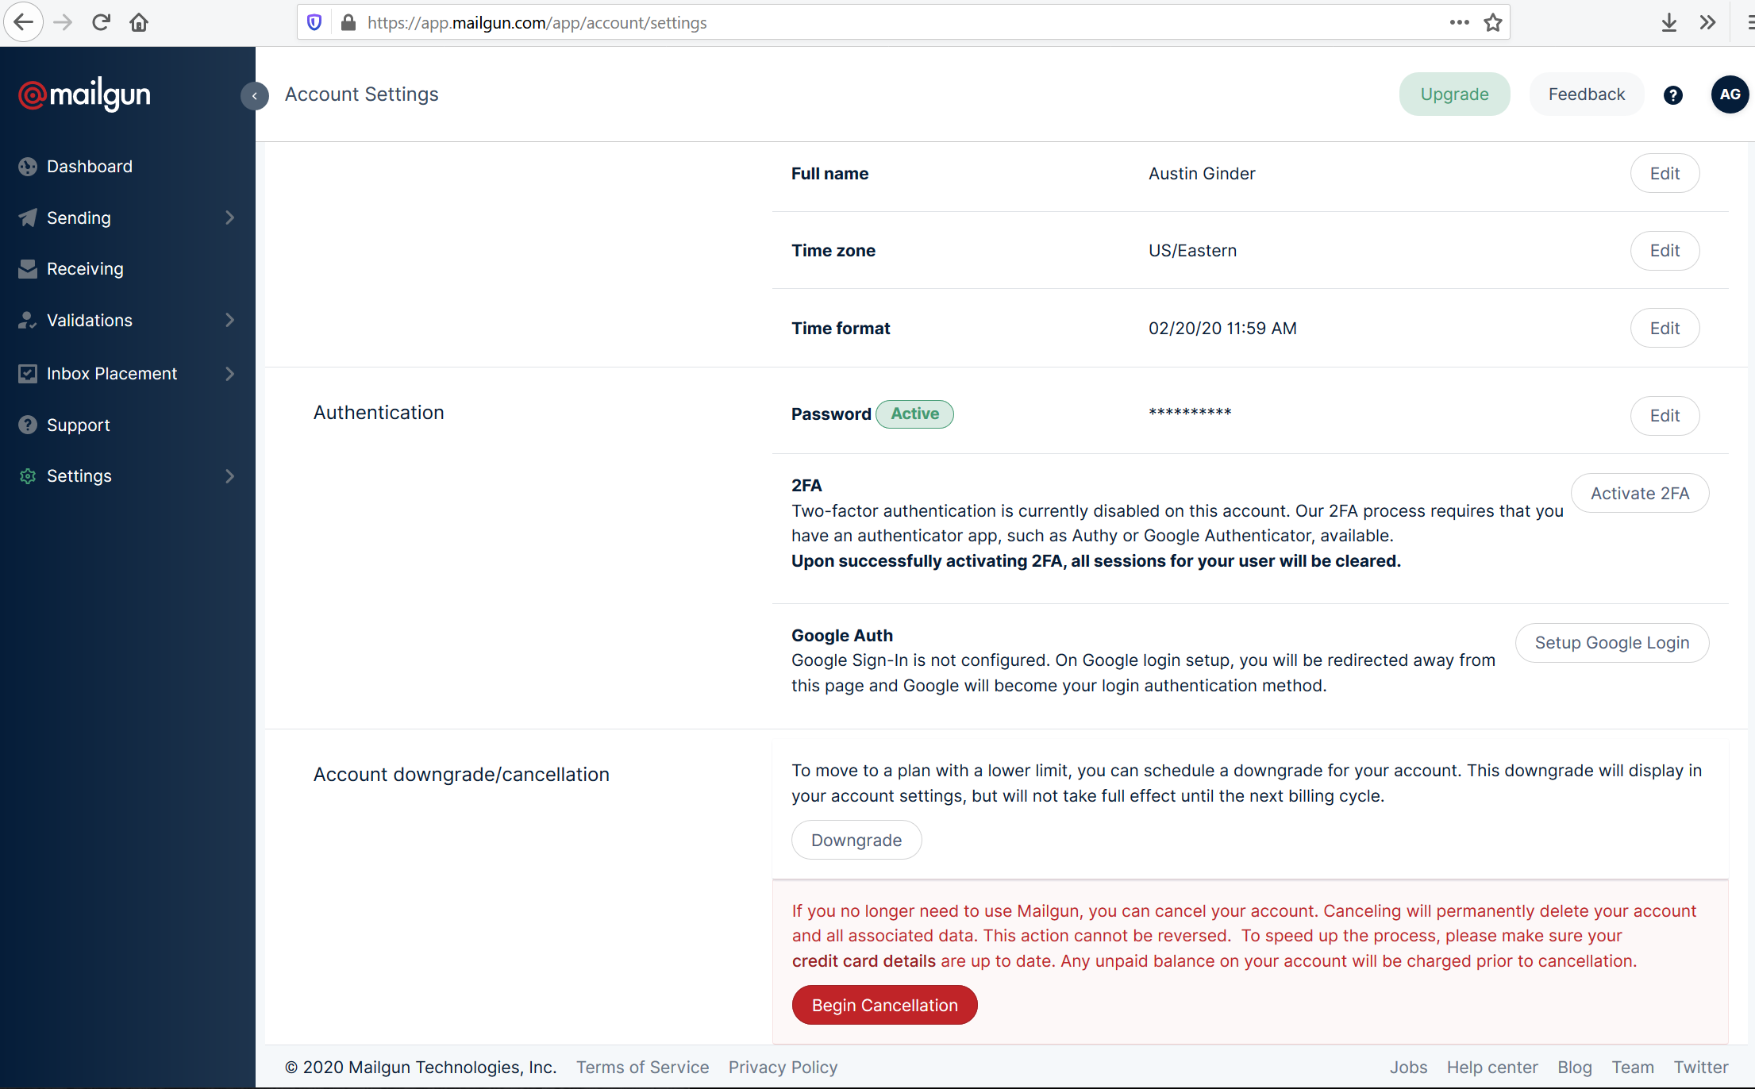Bookmark this page with the star icon
Screen dimensions: 1755x1089
point(1493,22)
